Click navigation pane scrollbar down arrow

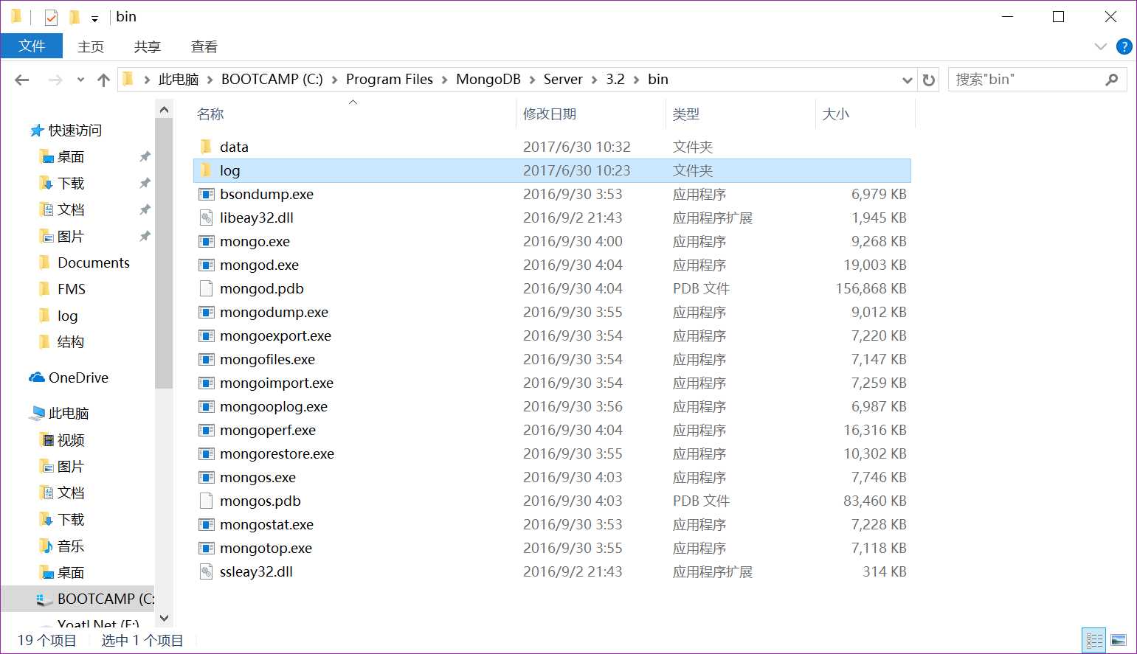tap(164, 618)
